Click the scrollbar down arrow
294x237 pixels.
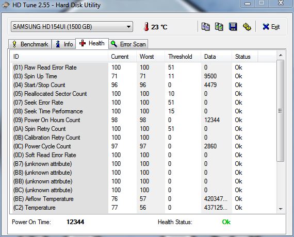(281, 209)
